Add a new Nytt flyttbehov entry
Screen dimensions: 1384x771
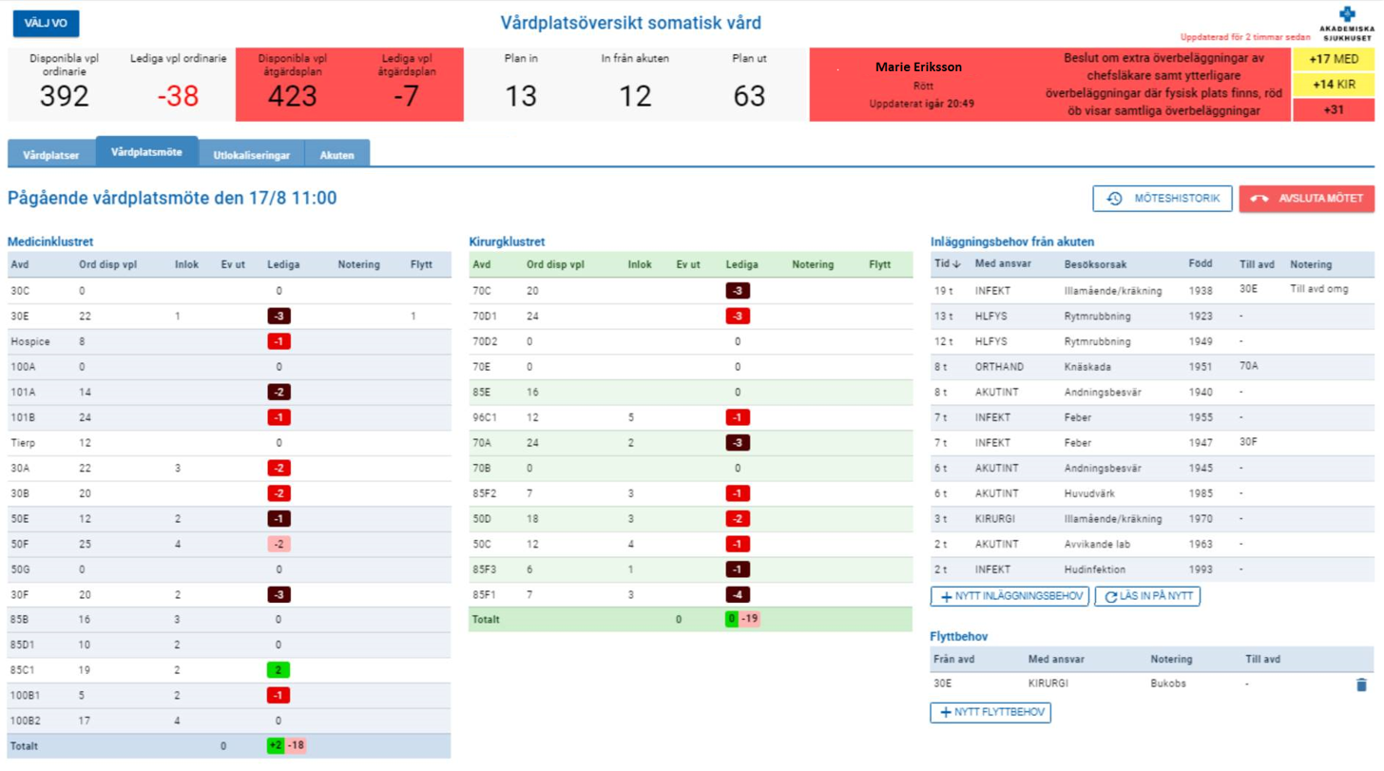pyautogui.click(x=990, y=713)
